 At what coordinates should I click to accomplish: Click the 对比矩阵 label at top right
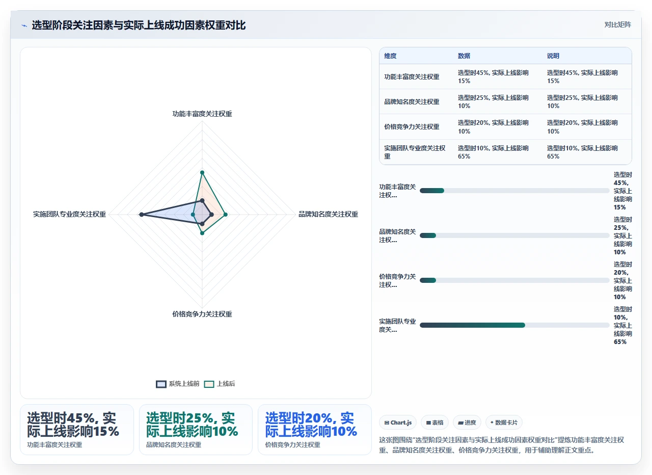click(x=617, y=24)
